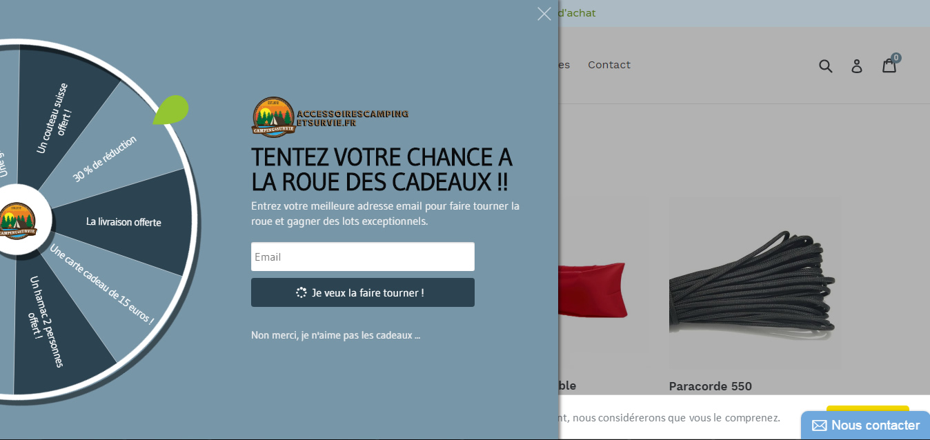Open the Contact menu item

tap(609, 65)
